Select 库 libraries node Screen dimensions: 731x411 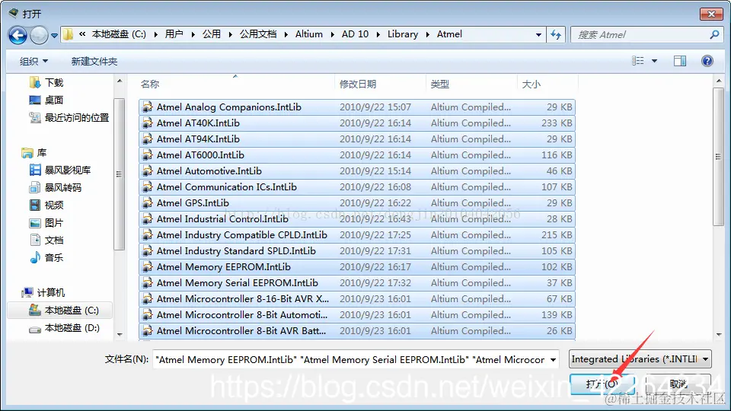point(34,152)
